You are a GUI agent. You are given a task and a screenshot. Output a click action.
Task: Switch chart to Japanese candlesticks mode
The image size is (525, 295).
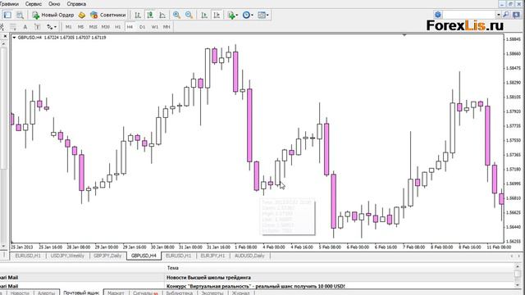pyautogui.click(x=150, y=15)
